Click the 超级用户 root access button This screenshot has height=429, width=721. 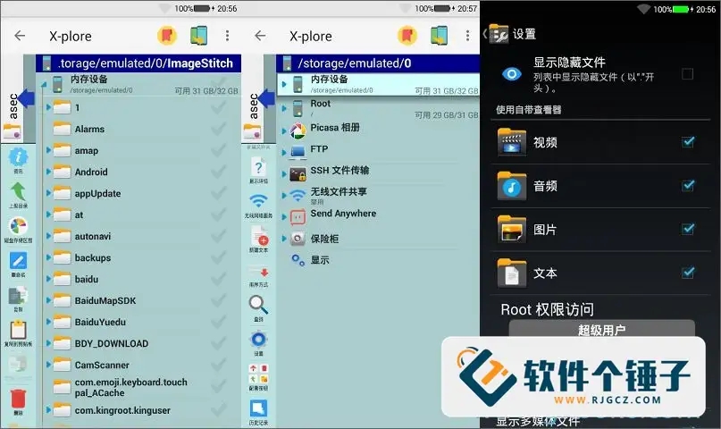(601, 329)
